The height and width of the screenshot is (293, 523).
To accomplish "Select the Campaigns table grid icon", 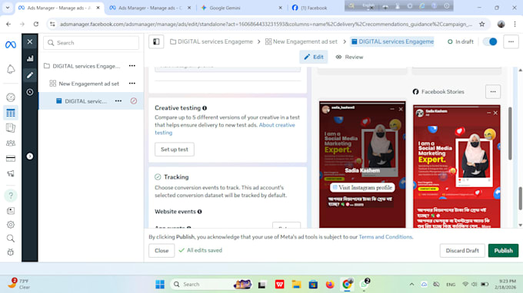I will tap(11, 113).
